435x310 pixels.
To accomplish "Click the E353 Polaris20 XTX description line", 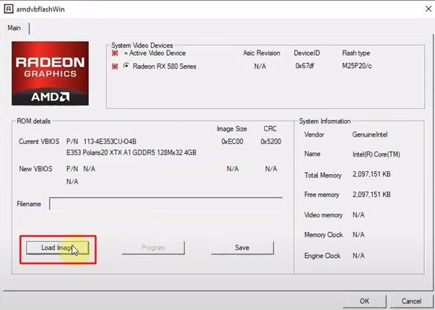I will click(x=131, y=152).
